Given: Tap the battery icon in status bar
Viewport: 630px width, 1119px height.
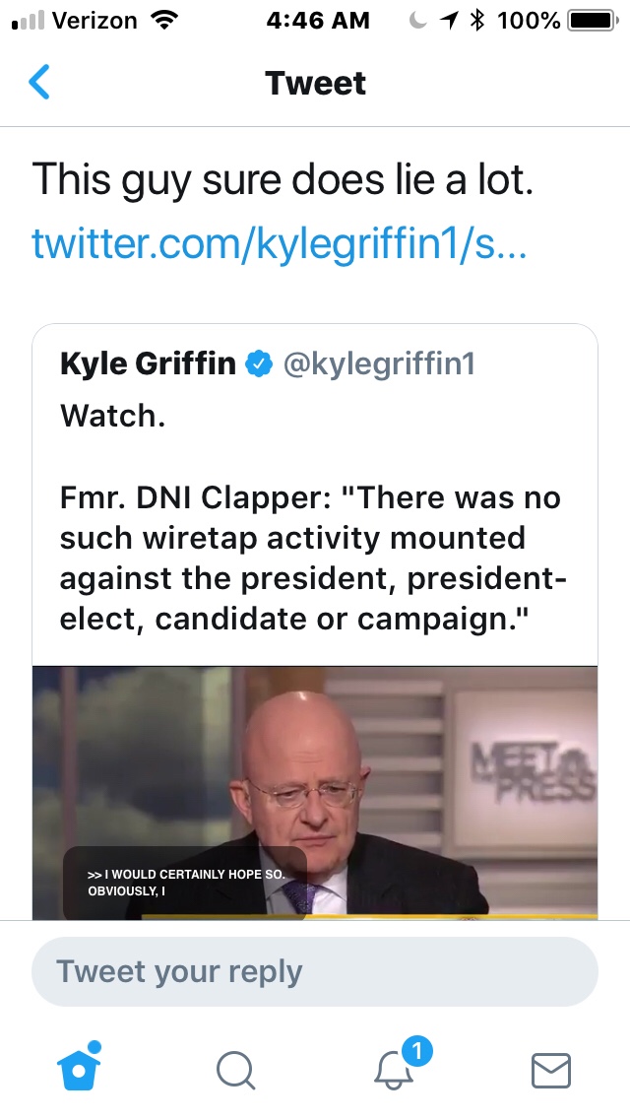Looking at the screenshot, I should pos(591,21).
